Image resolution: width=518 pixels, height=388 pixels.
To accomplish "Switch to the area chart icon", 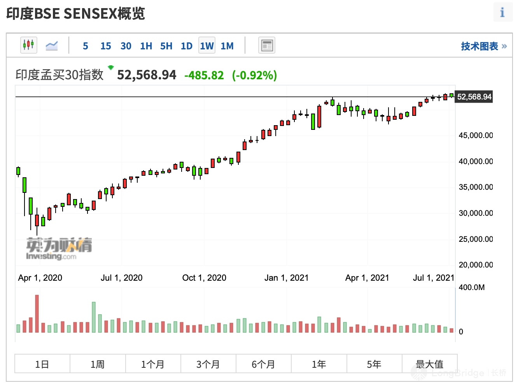I will [51, 46].
